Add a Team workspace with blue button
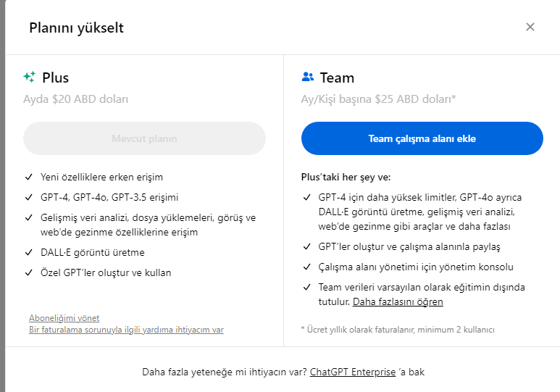Viewport: 560px width, 392px height. [x=422, y=138]
